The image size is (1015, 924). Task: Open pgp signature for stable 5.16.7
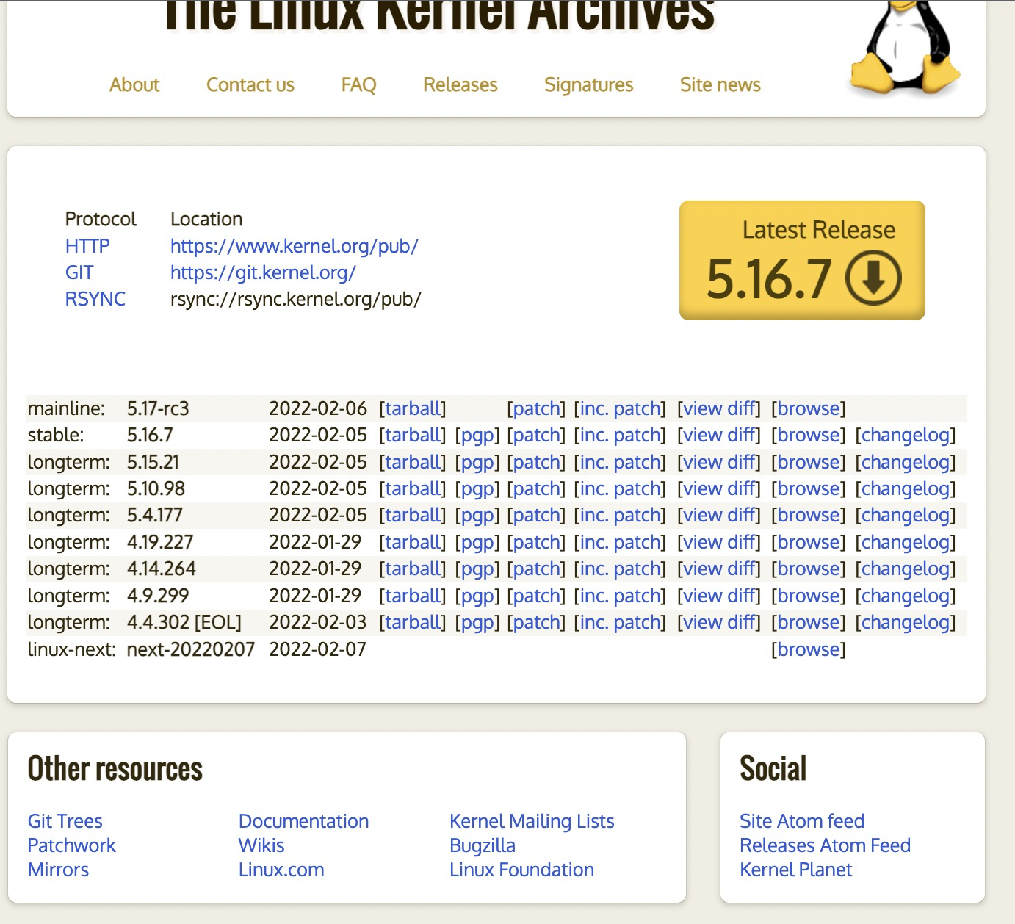(477, 436)
